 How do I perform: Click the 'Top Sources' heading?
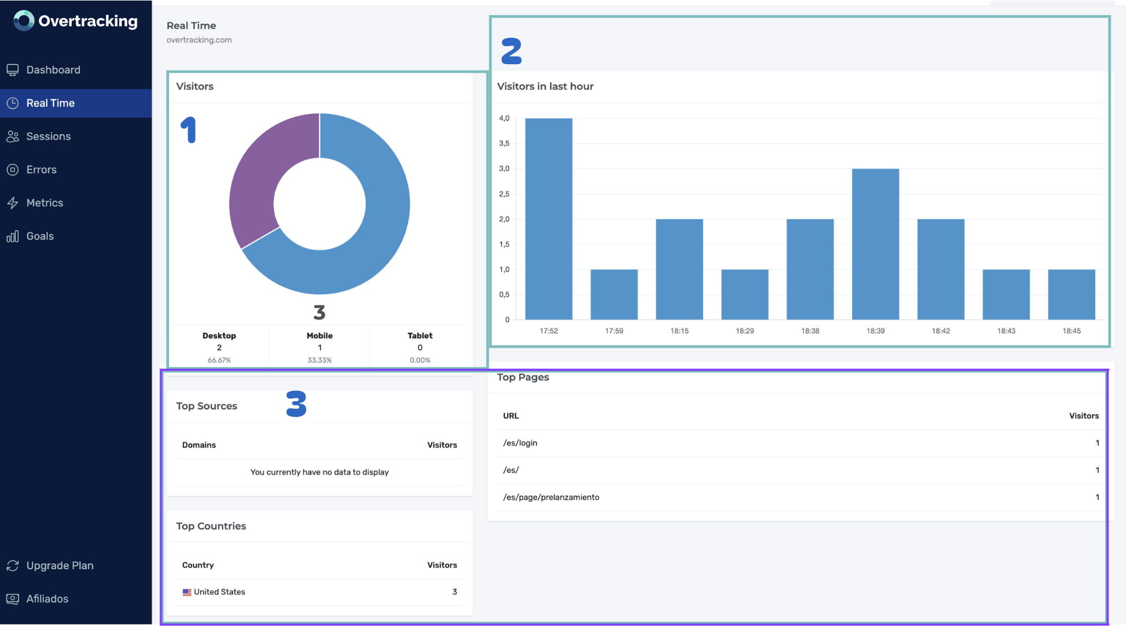[x=206, y=406]
